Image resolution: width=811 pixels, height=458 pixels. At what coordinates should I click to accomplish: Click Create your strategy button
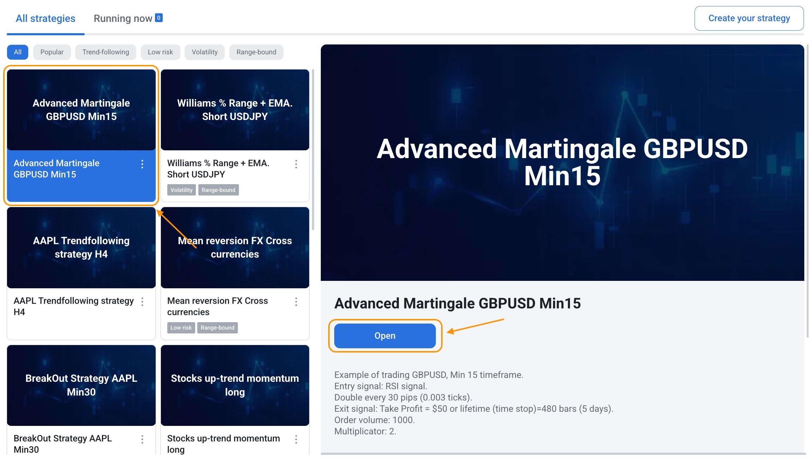(749, 18)
